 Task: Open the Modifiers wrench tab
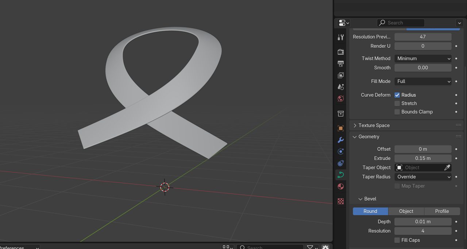[x=340, y=140]
